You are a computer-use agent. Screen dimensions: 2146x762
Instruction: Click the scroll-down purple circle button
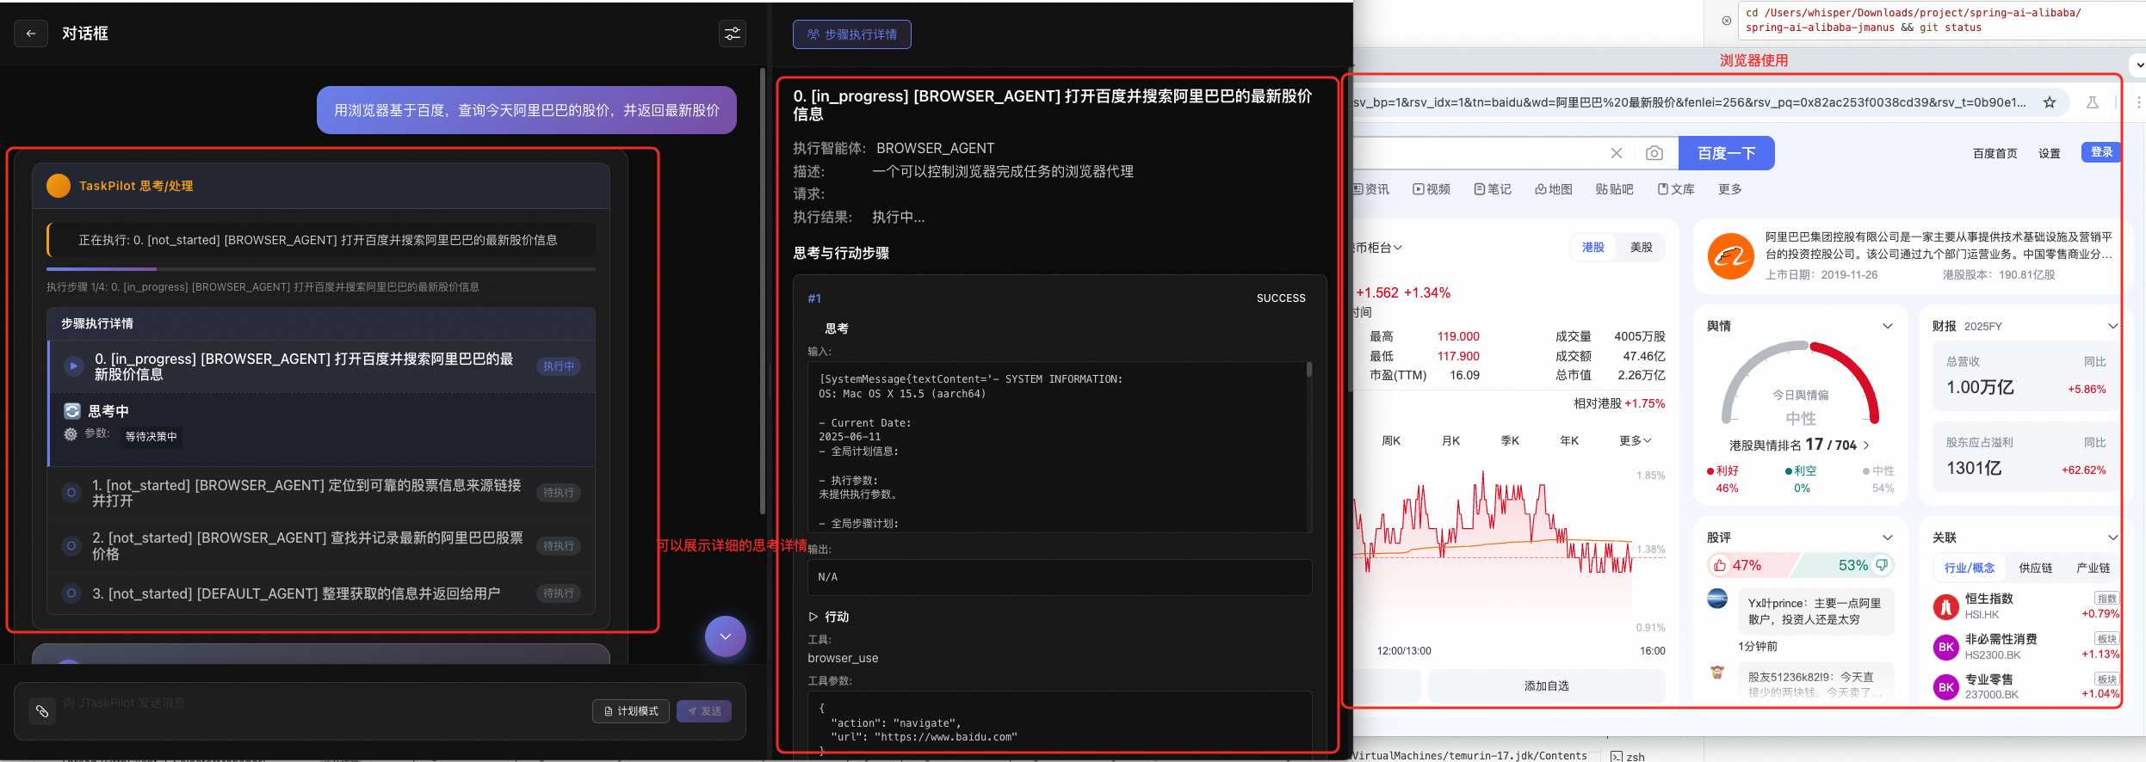tap(726, 636)
